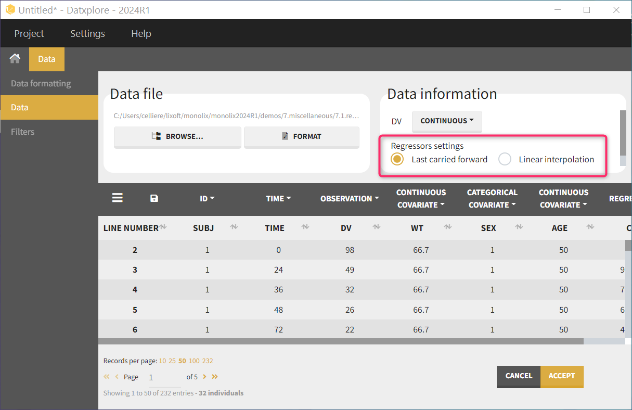The height and width of the screenshot is (410, 632).
Task: Click the BROWSE... button
Action: click(177, 136)
